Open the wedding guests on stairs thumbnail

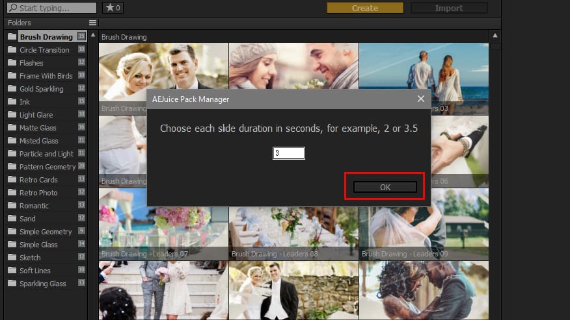163,290
